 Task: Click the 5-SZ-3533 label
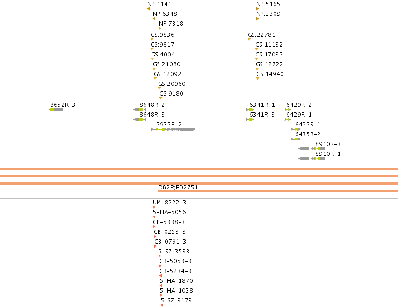[174, 252]
